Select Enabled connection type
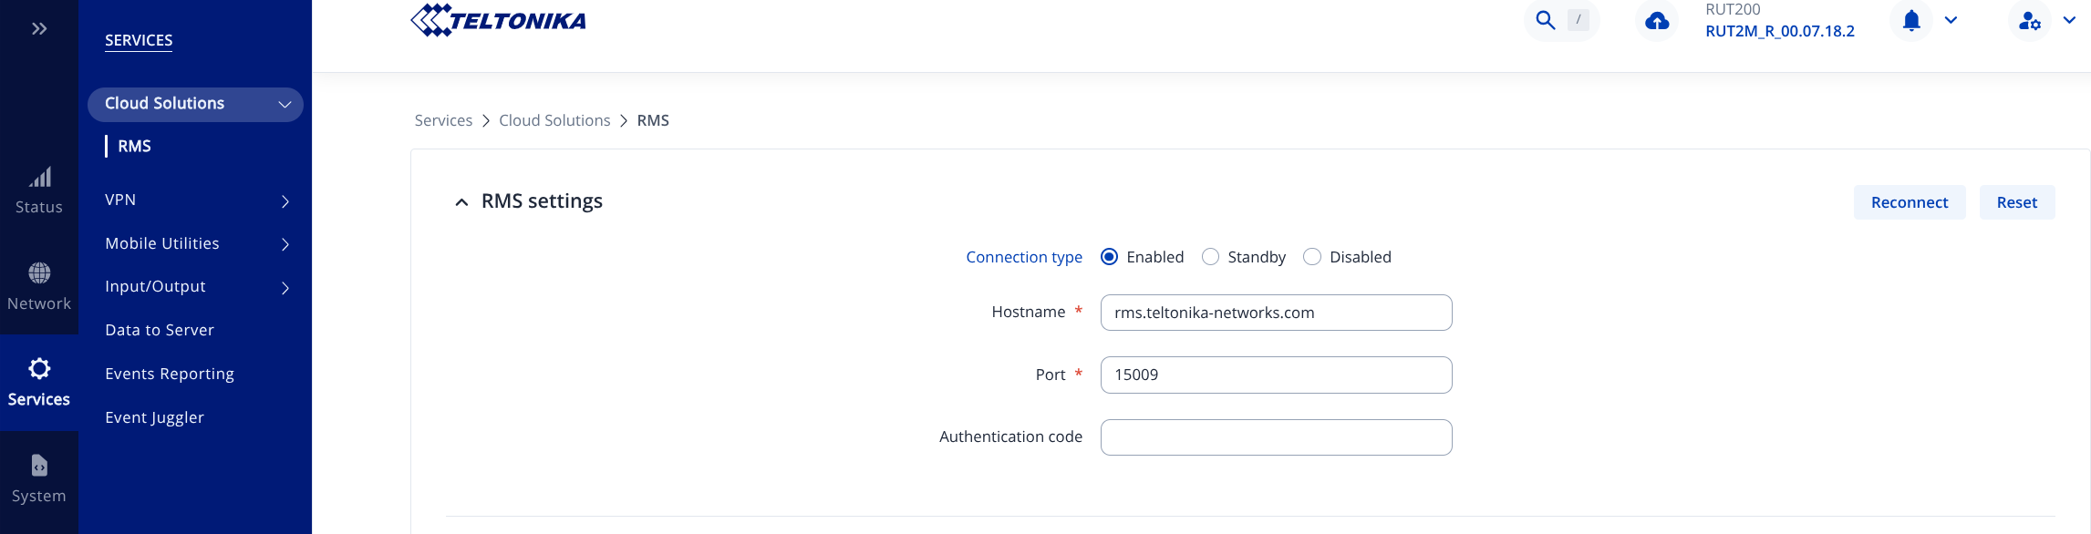The height and width of the screenshot is (534, 2091). point(1109,257)
